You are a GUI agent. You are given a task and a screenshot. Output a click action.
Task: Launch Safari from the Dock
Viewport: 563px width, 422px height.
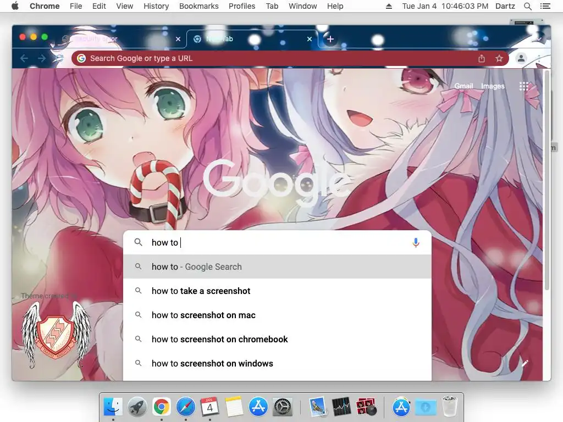(x=186, y=407)
